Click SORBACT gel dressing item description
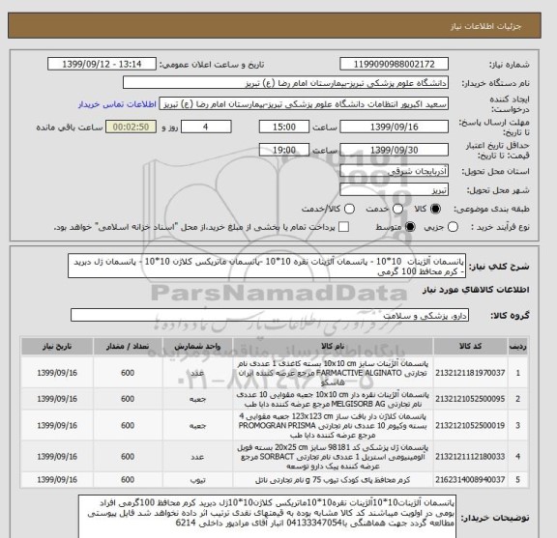The height and width of the screenshot is (538, 557). (333, 456)
